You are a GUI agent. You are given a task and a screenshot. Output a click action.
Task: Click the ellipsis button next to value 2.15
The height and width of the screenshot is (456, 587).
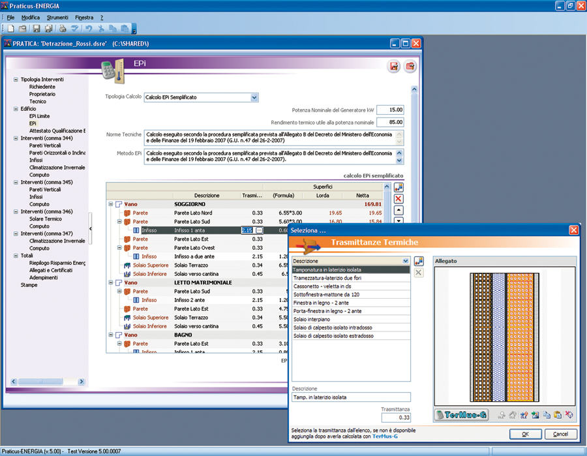(259, 230)
